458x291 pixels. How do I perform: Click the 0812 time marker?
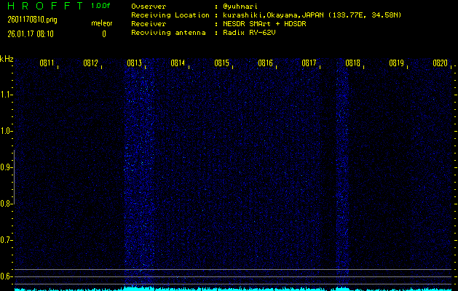point(90,63)
